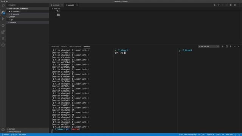Click the Open Changes editor action icon
242x136 pixels.
click(x=214, y=5)
